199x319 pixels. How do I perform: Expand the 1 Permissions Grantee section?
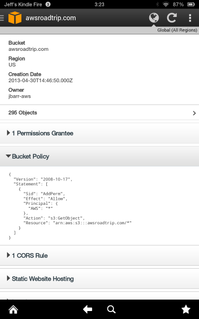tap(99, 133)
